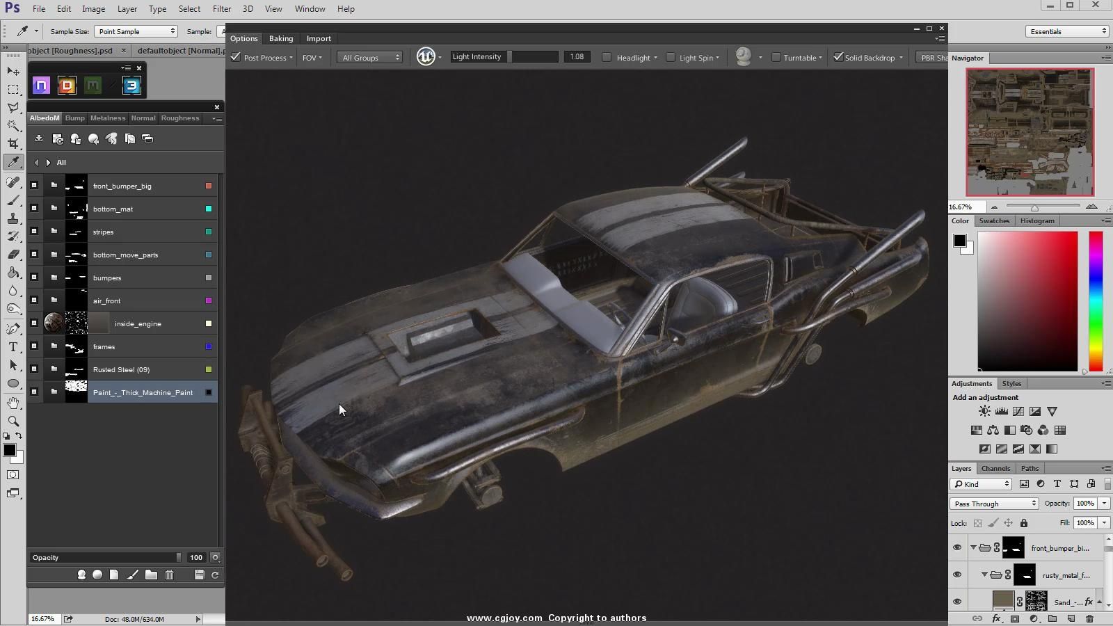Click the red color swatch of front_bumper_big
The width and height of the screenshot is (1113, 626).
tap(209, 186)
